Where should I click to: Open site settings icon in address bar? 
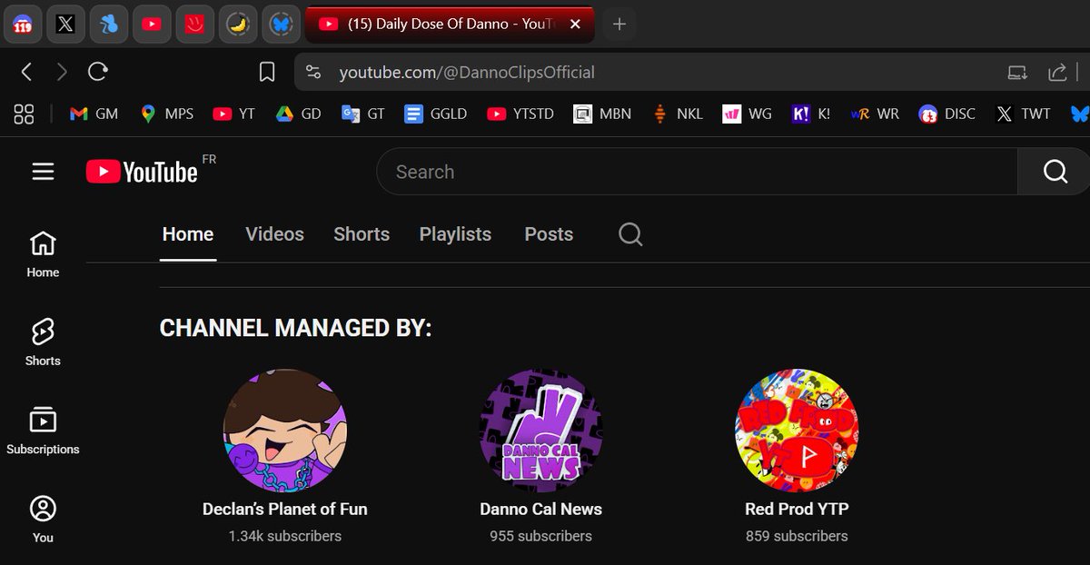click(313, 72)
